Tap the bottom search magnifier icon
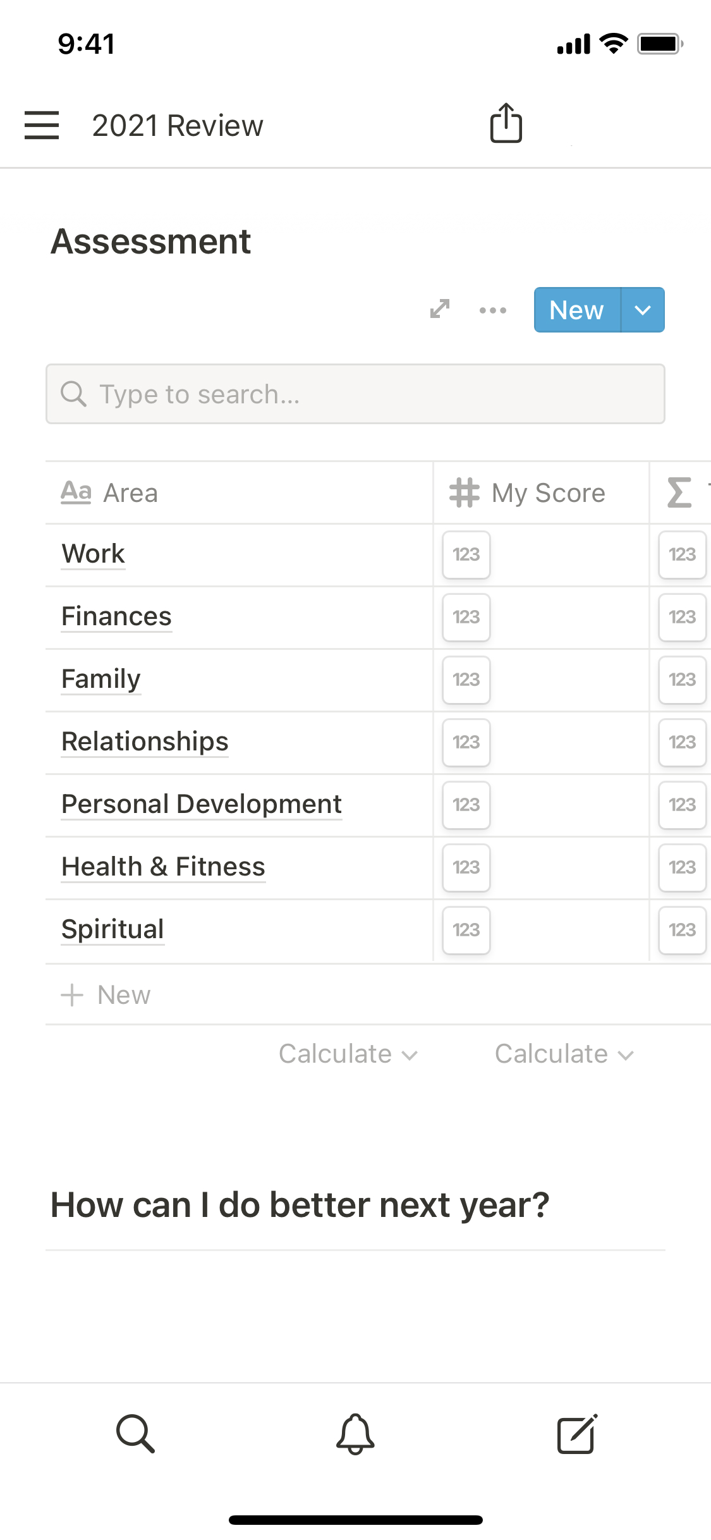The width and height of the screenshot is (711, 1540). [135, 1433]
